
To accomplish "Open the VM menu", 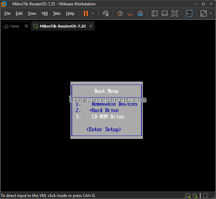I will tap(45, 13).
